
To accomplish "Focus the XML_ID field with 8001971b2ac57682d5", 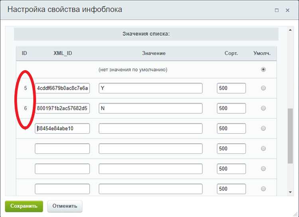I will click(62, 108).
